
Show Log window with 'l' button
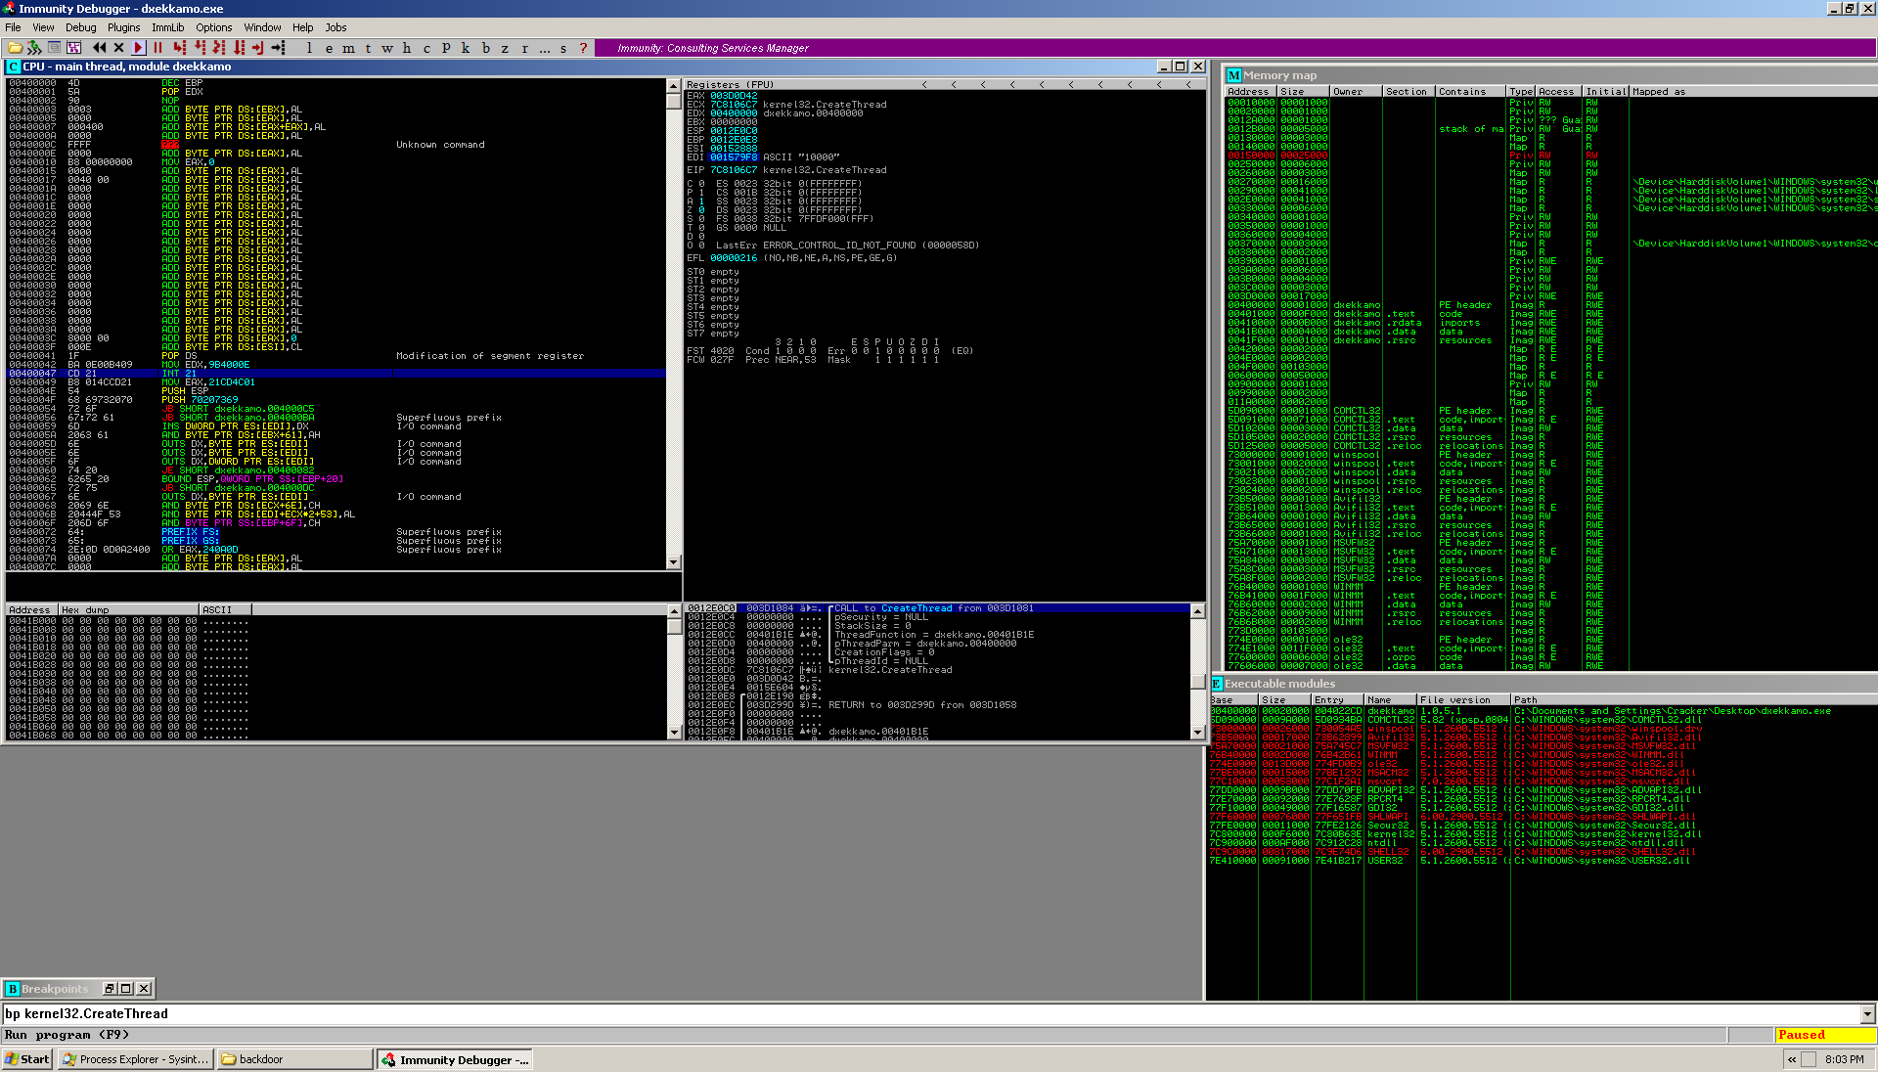point(309,47)
